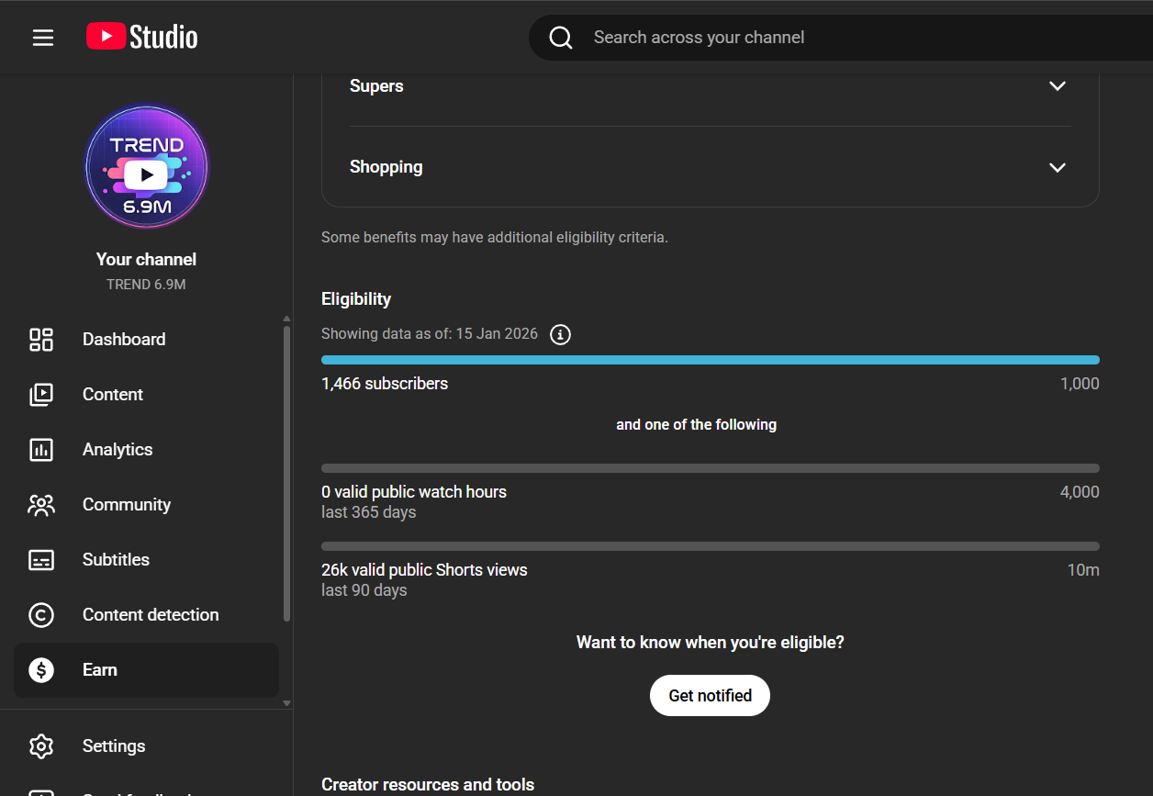
Task: Expand the Supers section chevron
Action: [x=1058, y=86]
